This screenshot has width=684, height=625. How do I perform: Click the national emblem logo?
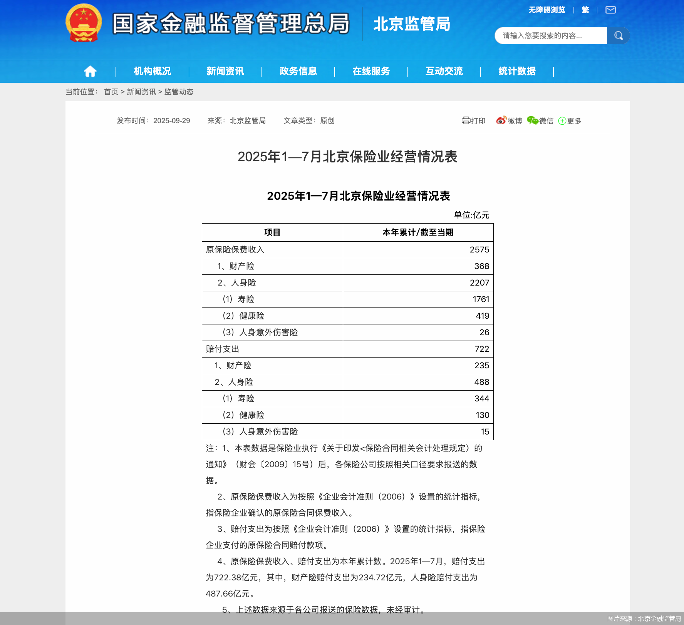coord(84,23)
